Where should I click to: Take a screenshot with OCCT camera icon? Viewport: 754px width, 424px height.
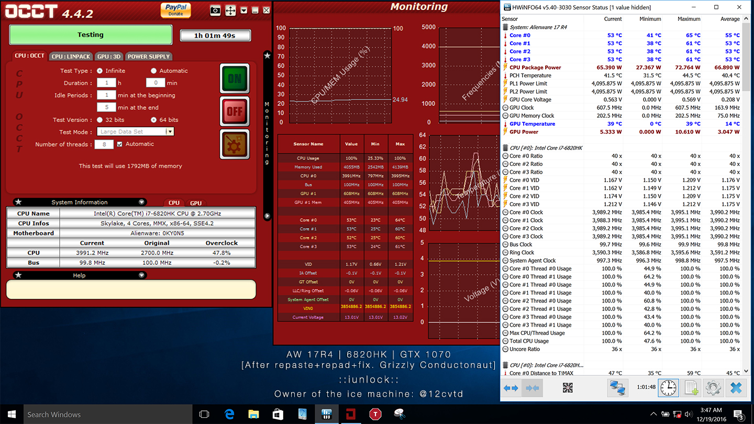coord(215,10)
